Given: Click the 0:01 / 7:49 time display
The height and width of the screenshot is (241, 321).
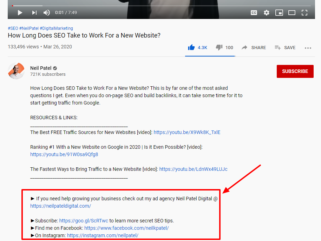Looking at the screenshot, I should tap(66, 13).
